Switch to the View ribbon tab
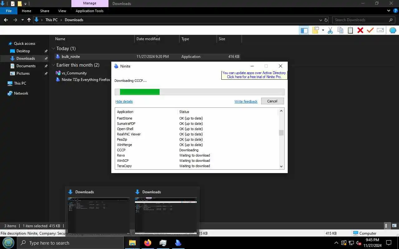The image size is (399, 249). click(x=62, y=11)
